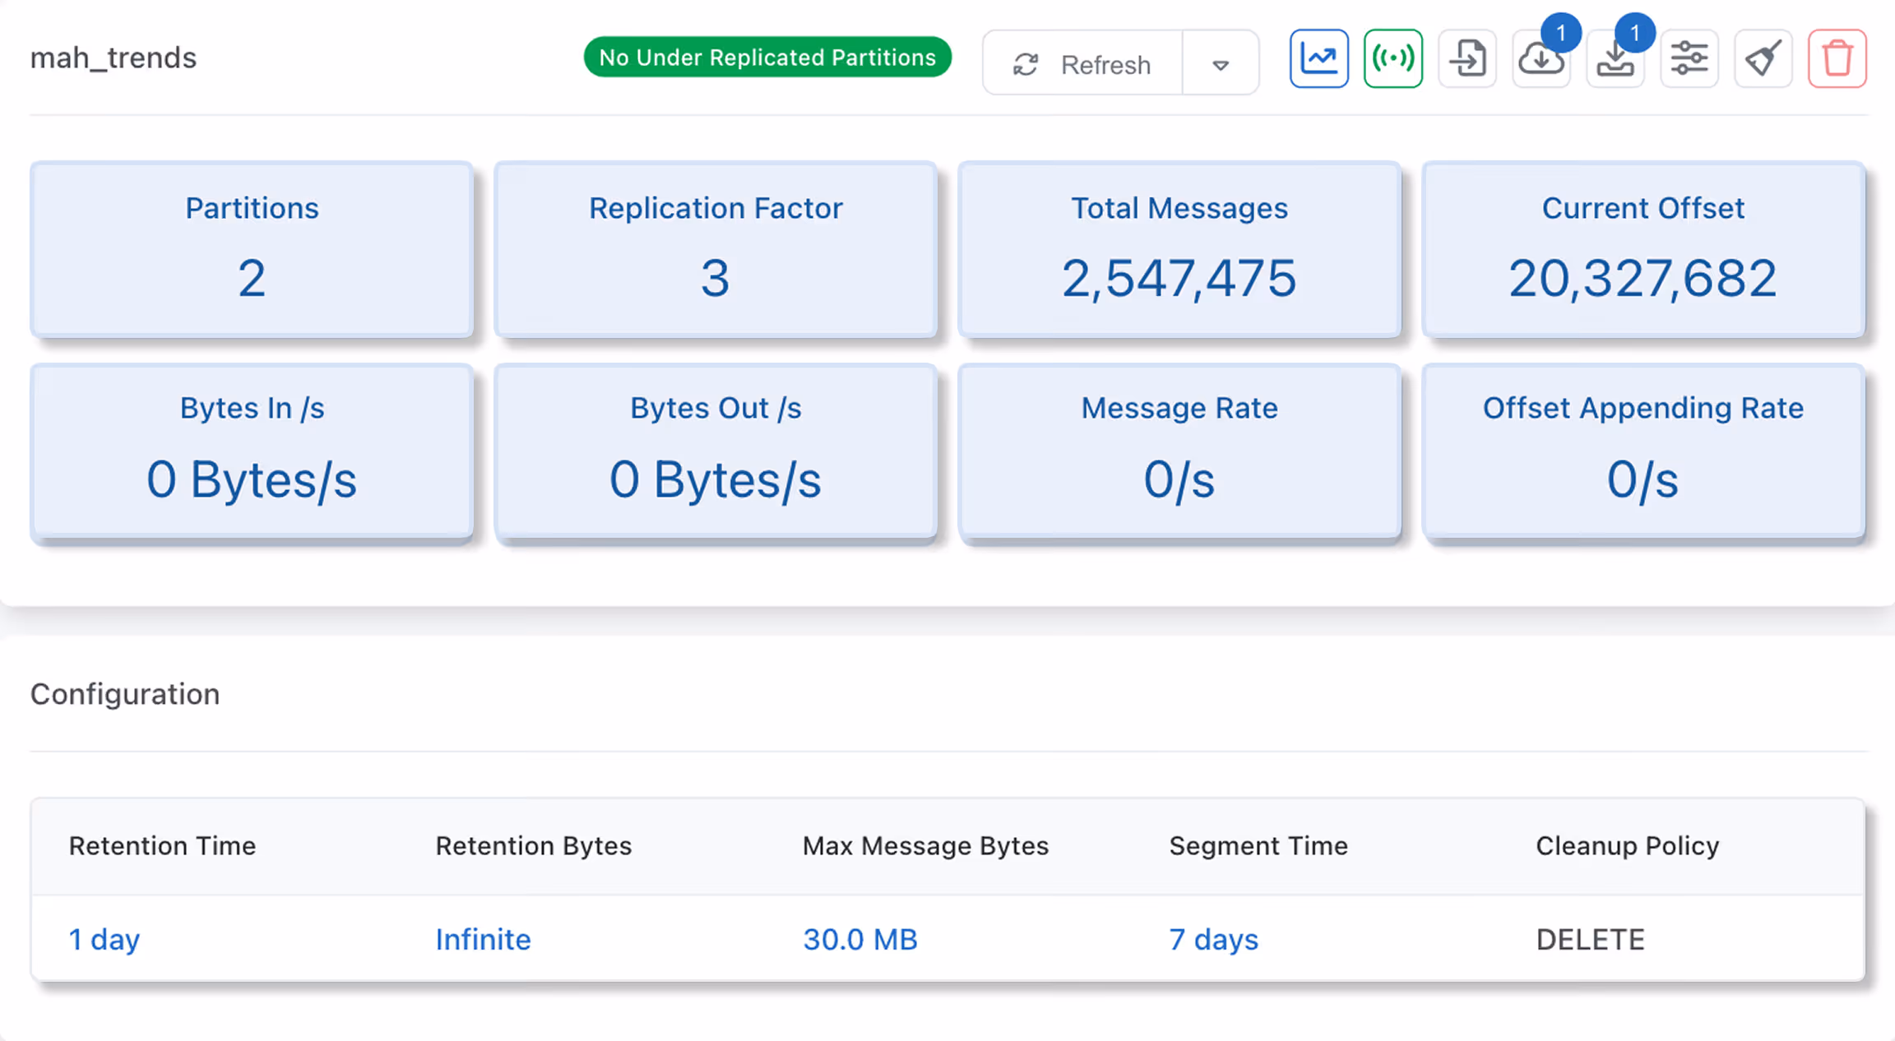Click the Refresh button
Screen dimensions: 1895x1041
point(1082,63)
